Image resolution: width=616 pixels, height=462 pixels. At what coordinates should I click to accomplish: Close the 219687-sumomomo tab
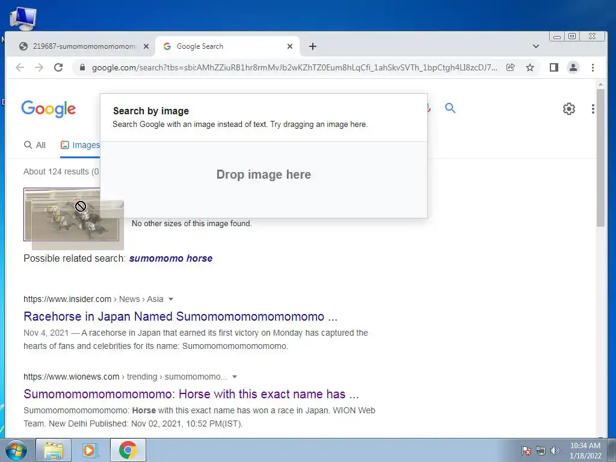[146, 46]
